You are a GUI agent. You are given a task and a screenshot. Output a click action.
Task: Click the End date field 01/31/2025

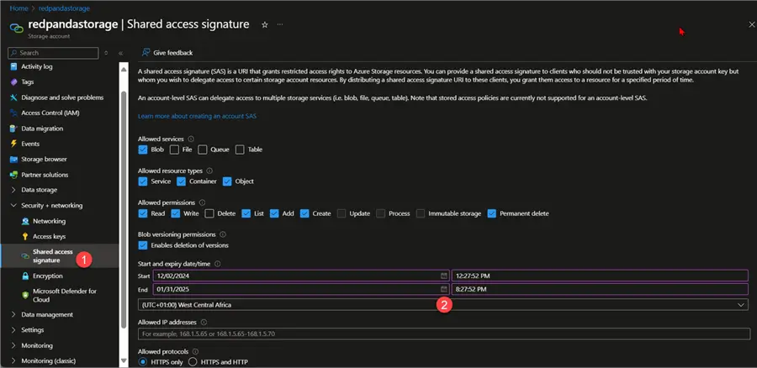(301, 289)
